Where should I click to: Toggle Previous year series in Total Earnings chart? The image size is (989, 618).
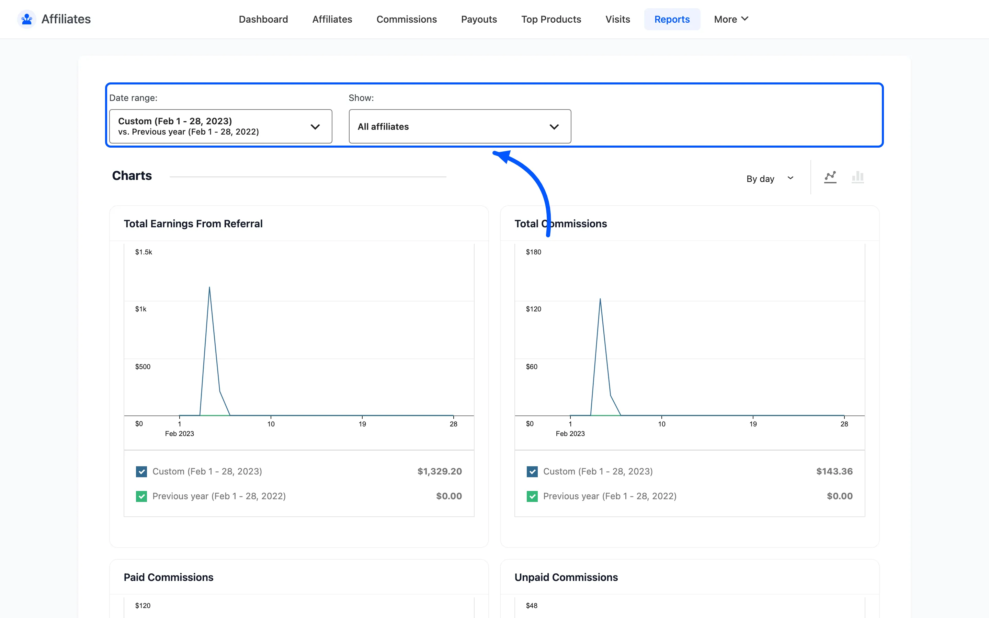click(x=141, y=496)
